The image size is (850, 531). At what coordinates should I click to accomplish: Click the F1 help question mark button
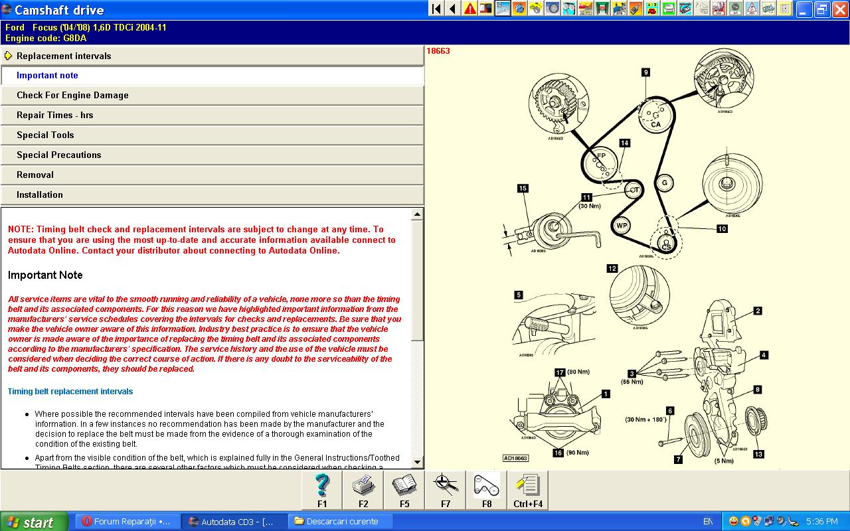(322, 491)
